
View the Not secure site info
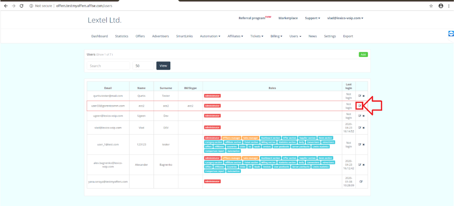pyautogui.click(x=40, y=6)
